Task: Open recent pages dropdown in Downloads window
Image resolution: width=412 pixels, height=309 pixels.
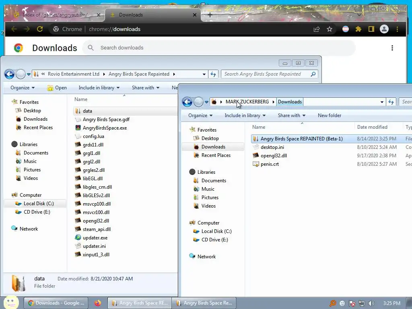Action: [x=206, y=102]
